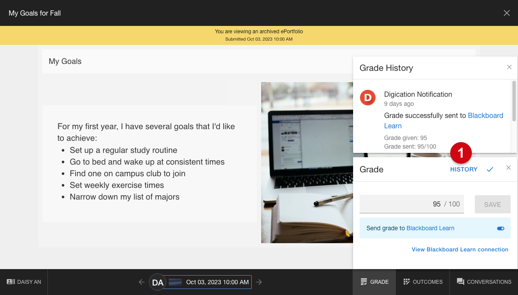
Task: Click the DA student avatar
Action: point(158,282)
